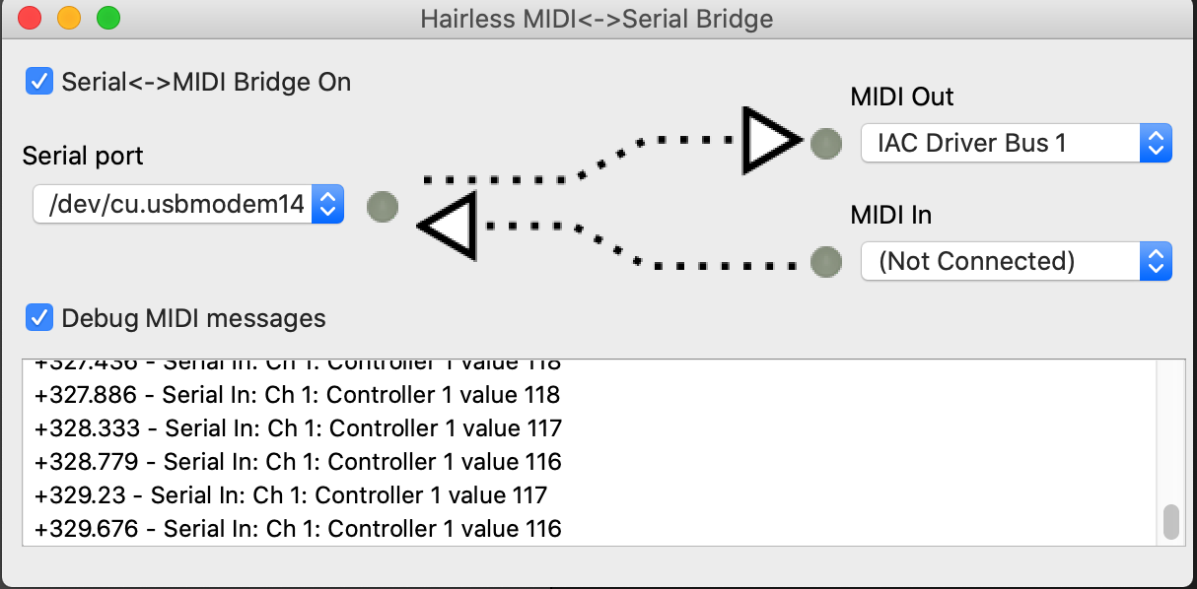Image resolution: width=1197 pixels, height=589 pixels.
Task: Open the Serial port dropdown
Action: [x=188, y=205]
